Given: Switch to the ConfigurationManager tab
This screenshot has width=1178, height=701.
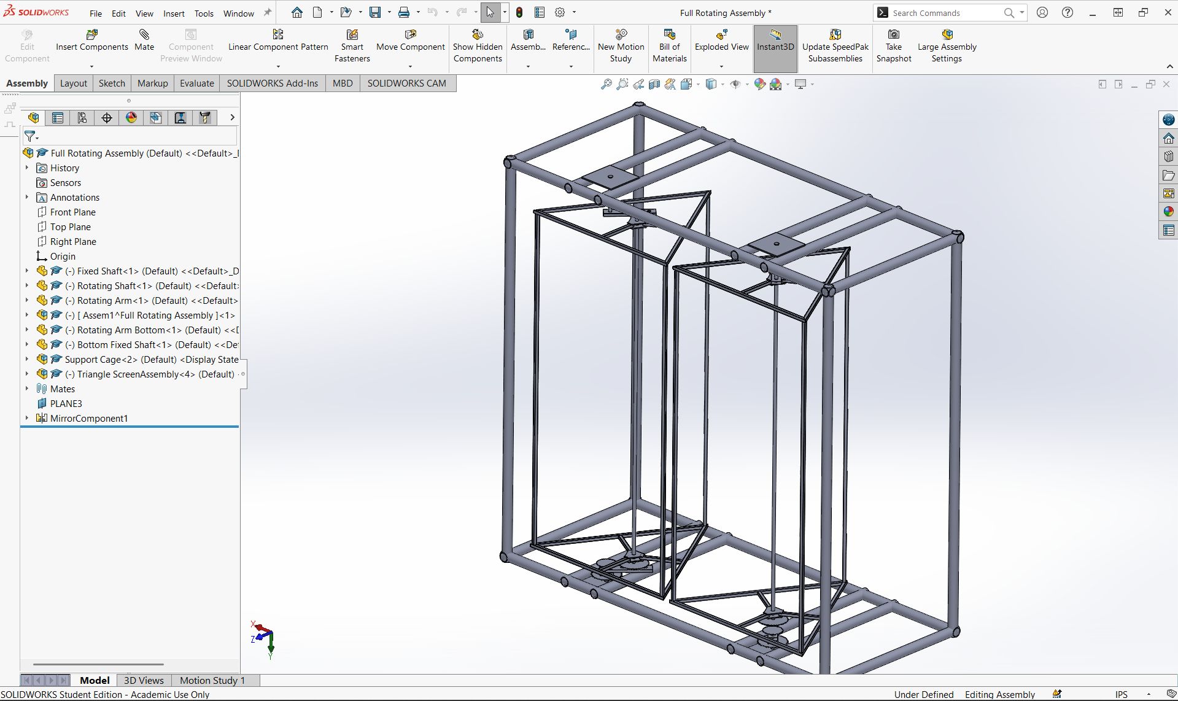Looking at the screenshot, I should (82, 118).
